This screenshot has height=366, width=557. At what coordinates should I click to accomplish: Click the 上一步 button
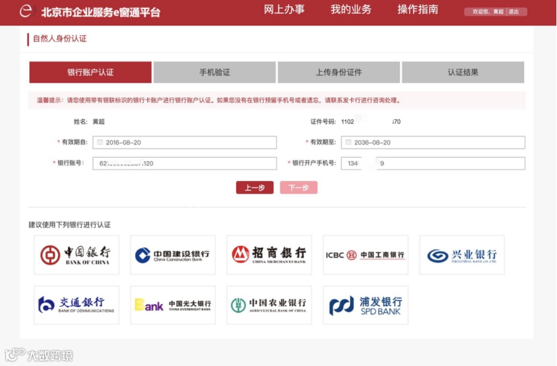[254, 188]
